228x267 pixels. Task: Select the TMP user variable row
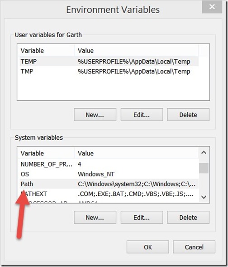tap(109, 71)
